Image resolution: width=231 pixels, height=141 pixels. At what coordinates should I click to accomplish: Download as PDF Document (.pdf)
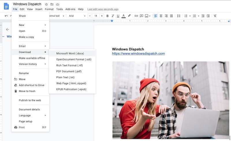click(72, 72)
